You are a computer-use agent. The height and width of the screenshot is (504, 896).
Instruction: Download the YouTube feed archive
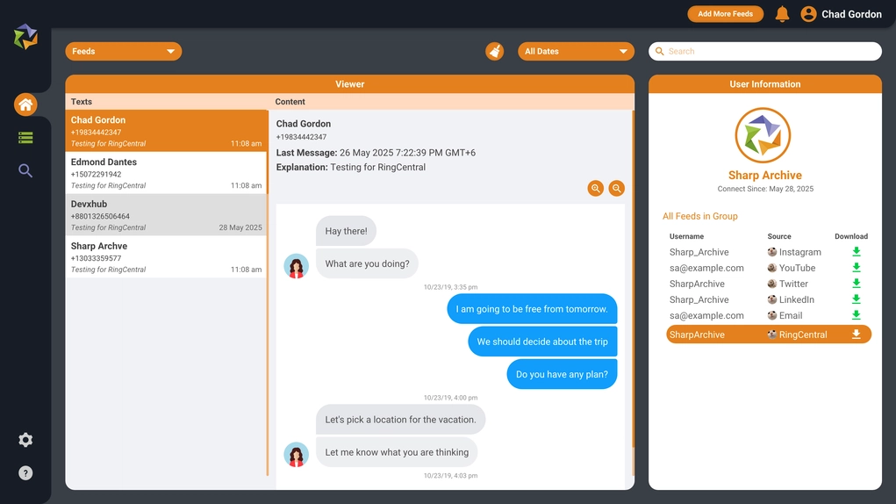pos(856,268)
